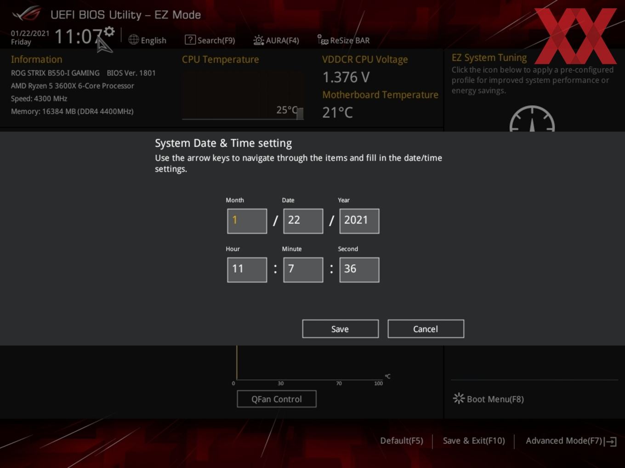Click the ROG STRIX B550-I GAMING text
The width and height of the screenshot is (625, 468).
[x=55, y=73]
